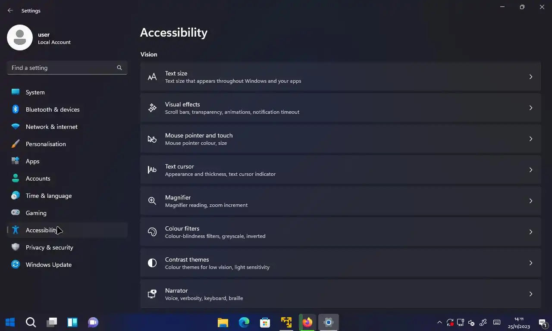The image size is (552, 331).
Task: Expand Text cursor chevron
Action: click(531, 170)
